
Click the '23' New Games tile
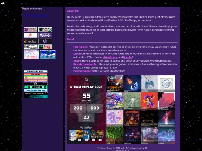point(86,118)
